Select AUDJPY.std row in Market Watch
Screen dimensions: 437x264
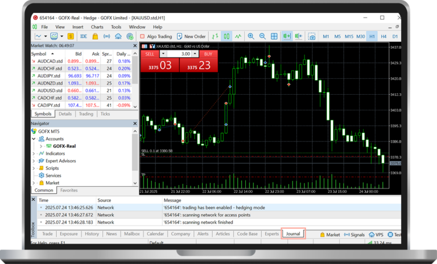(x=81, y=76)
